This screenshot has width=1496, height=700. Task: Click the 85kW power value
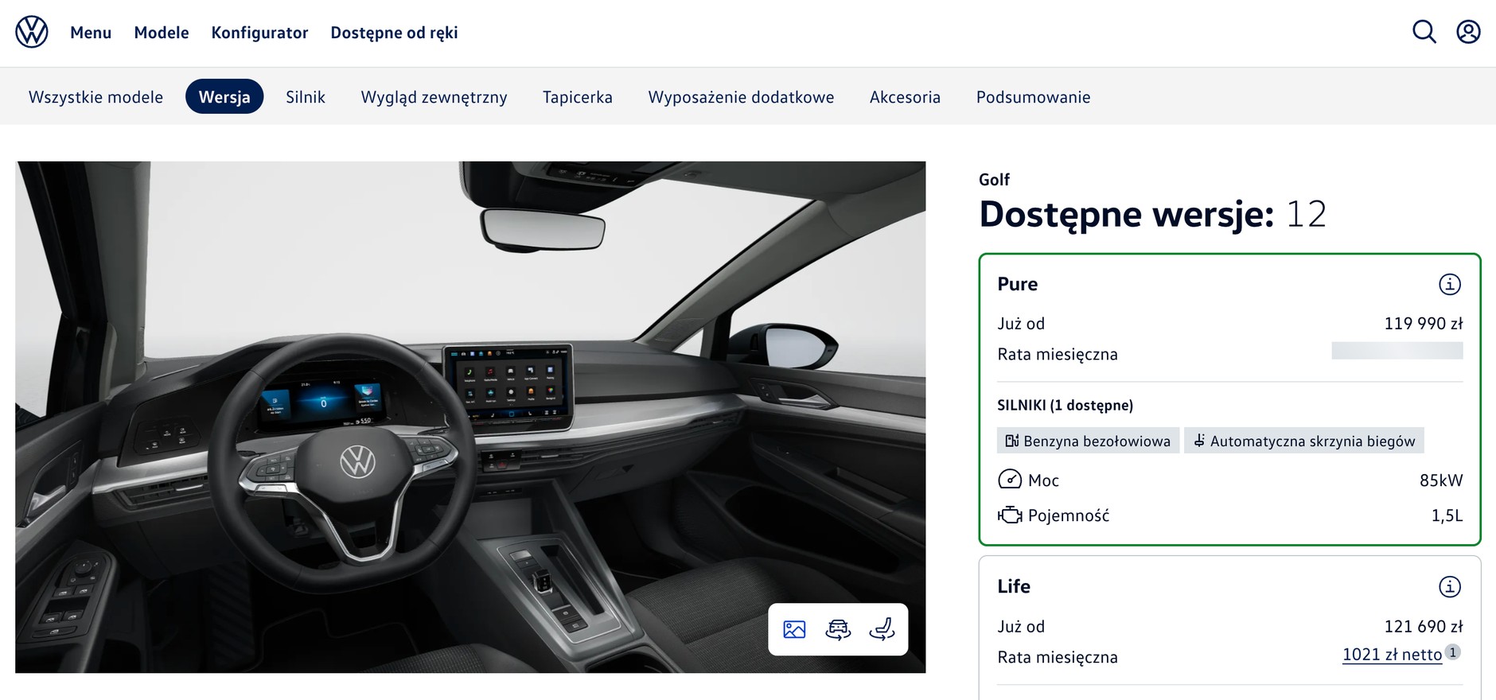tap(1441, 480)
